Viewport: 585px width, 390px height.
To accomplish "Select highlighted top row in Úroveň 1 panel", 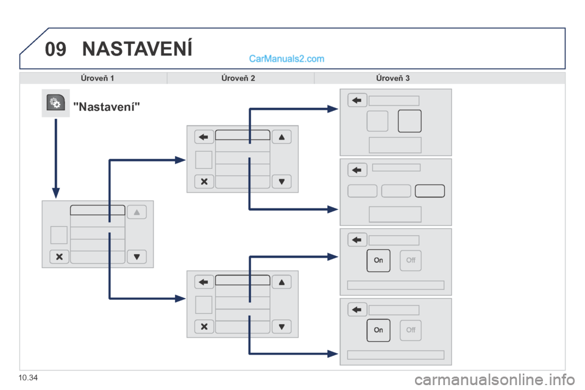I will click(97, 210).
